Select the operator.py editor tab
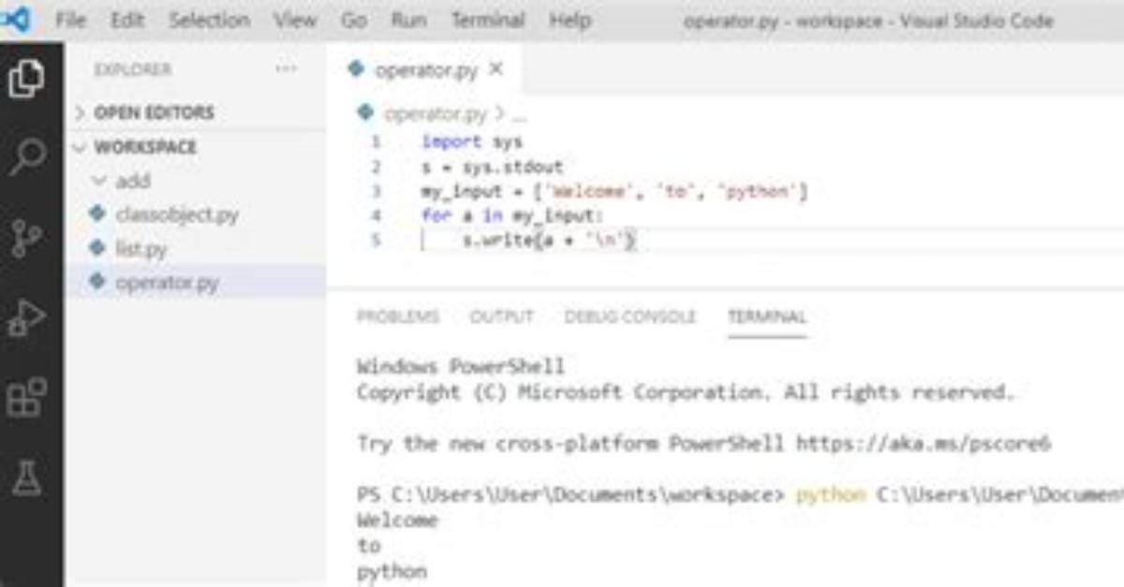Viewport: 1124px width, 587px height. pos(425,69)
